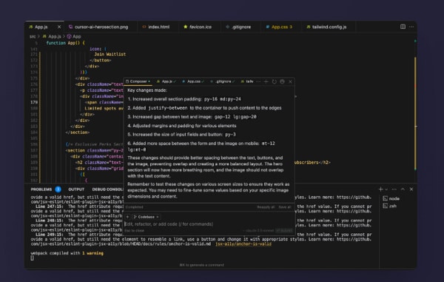Image resolution: width=444 pixels, height=282 pixels.
Task: Create a new terminal with plus icon
Action: [x=381, y=189]
